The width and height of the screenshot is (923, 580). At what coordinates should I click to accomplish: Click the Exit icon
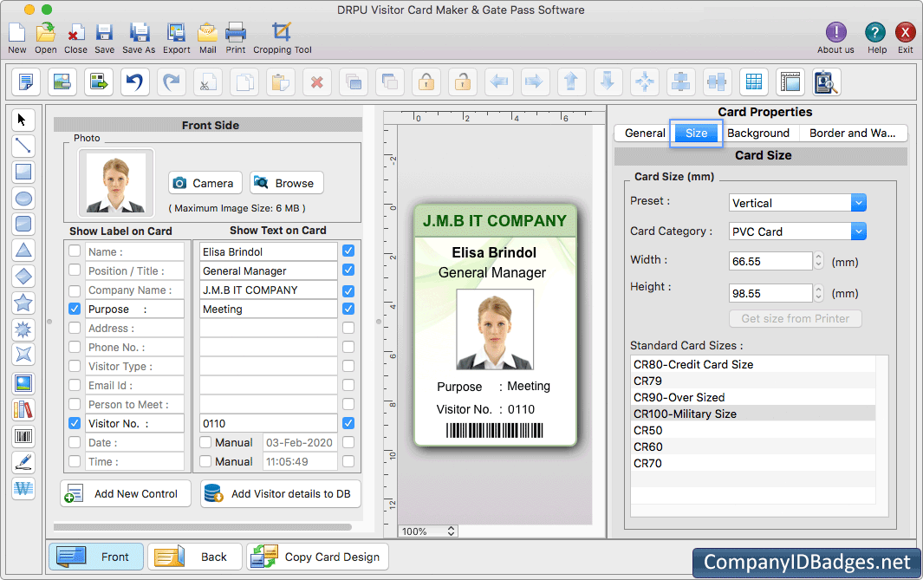pos(906,32)
